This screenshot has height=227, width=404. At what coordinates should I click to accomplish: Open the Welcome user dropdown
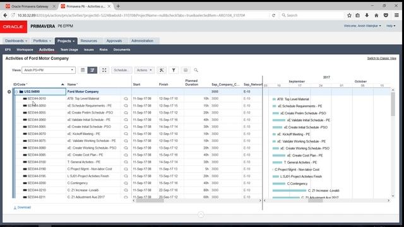pyautogui.click(x=362, y=26)
